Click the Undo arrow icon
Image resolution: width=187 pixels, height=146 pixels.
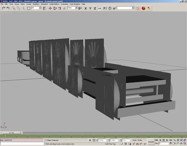3,8
